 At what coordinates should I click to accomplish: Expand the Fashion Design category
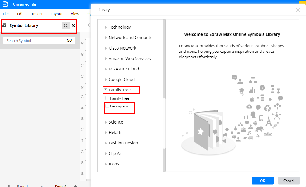(x=106, y=143)
